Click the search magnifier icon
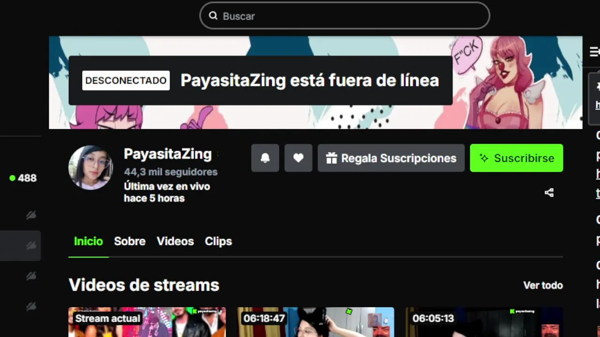The height and width of the screenshot is (337, 600). tap(213, 16)
